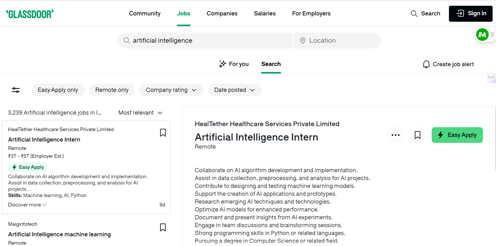Click the 3,239 jobs results heading
Screen dimensions: 496x246
pos(55,113)
